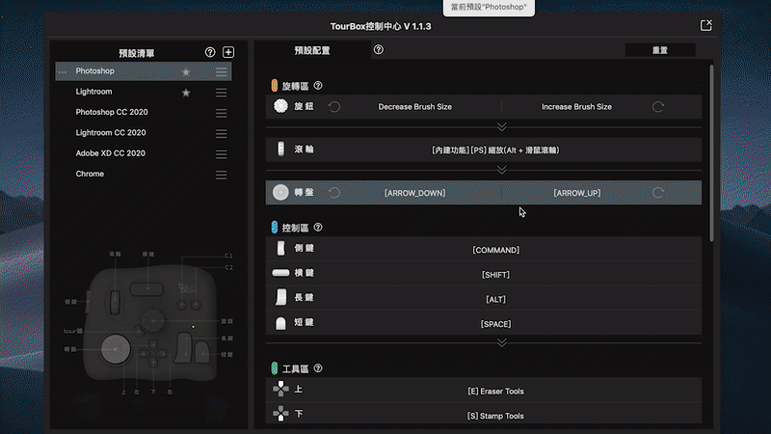Click the three dots beside Photoshop preset
The image size is (771, 434).
pos(63,72)
